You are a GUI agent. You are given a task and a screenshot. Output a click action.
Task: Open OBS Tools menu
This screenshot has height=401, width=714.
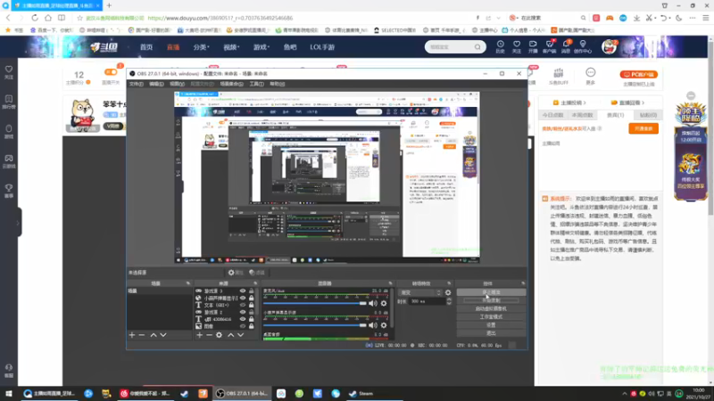pyautogui.click(x=256, y=84)
